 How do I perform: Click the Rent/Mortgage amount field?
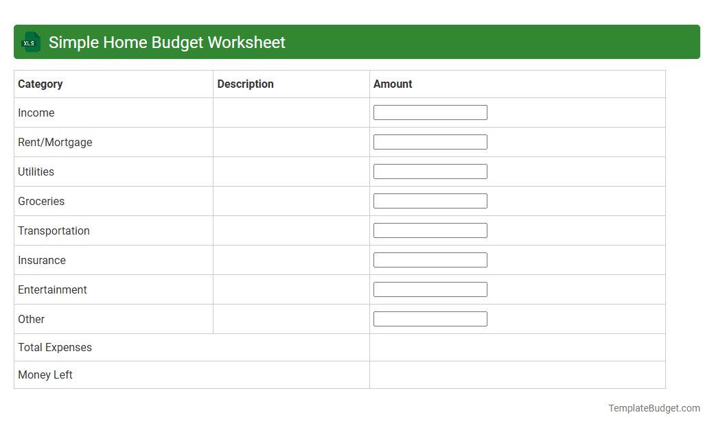[x=430, y=141]
